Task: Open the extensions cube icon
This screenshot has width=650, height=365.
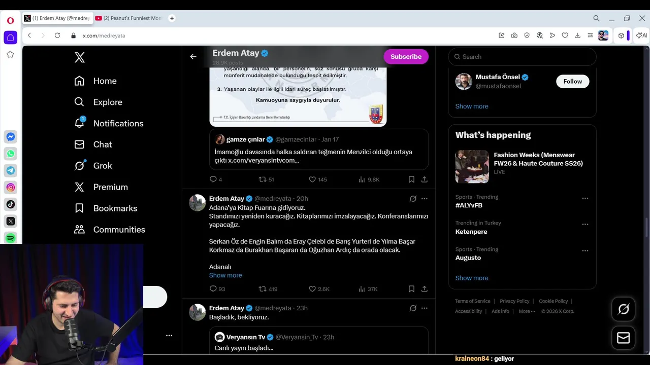Action: click(621, 35)
